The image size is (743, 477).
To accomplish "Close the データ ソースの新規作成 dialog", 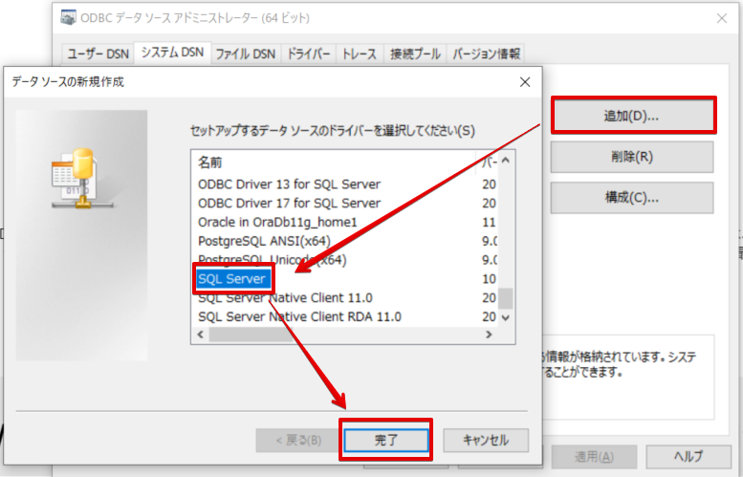I will [525, 82].
